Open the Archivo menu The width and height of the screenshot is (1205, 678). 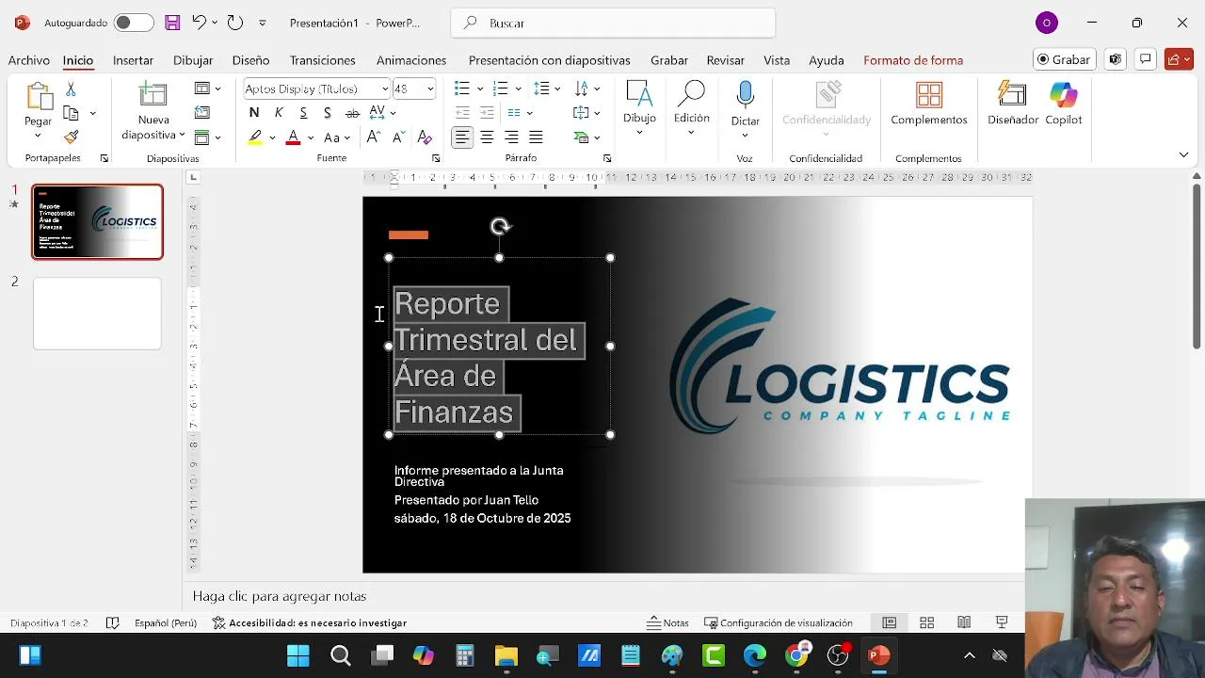(x=29, y=60)
